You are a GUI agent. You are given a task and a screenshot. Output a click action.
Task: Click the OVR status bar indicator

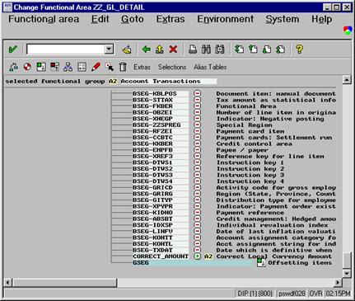click(315, 294)
